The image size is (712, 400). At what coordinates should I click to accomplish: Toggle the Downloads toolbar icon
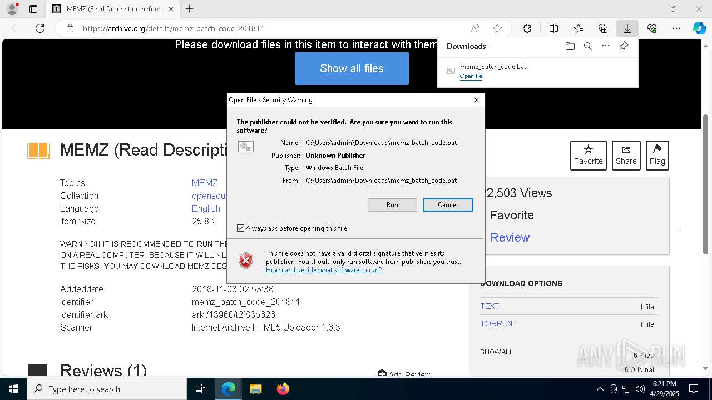pos(627,28)
